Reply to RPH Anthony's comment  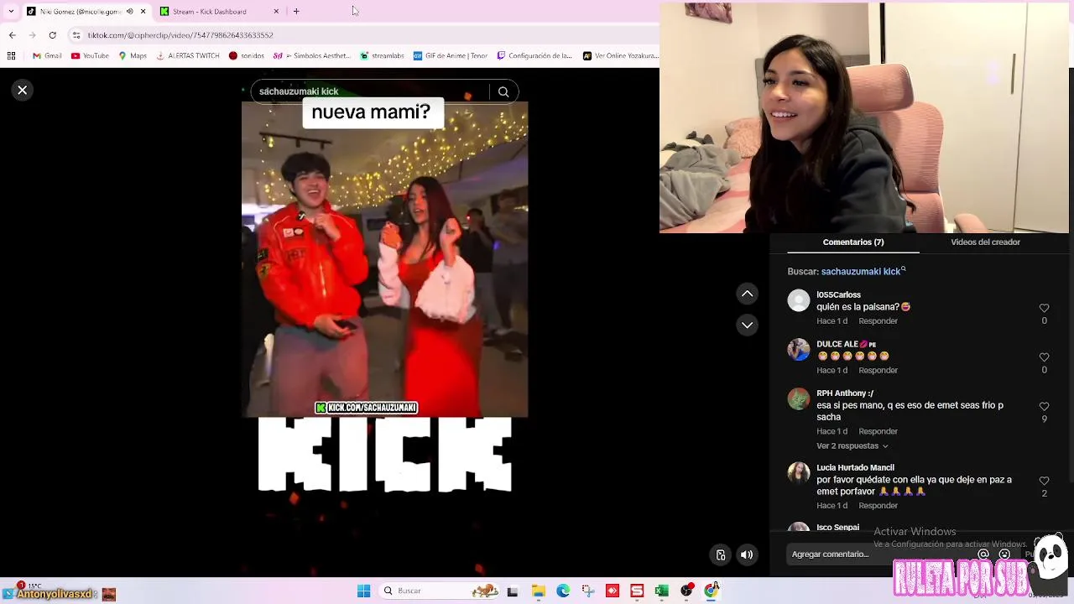tap(878, 432)
